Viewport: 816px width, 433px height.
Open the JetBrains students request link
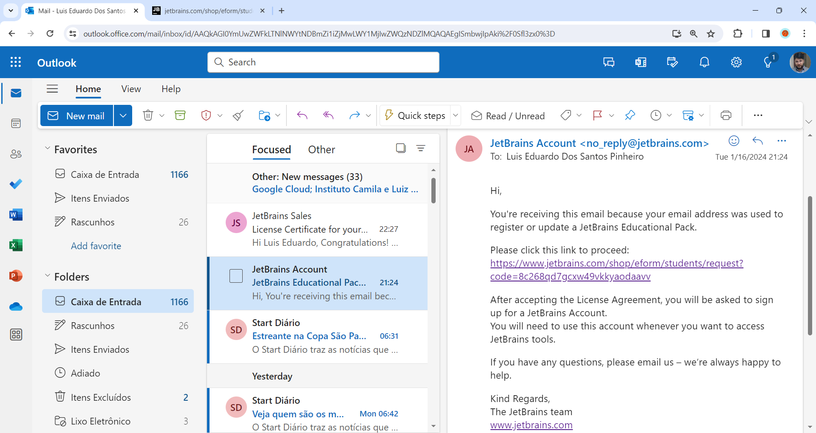click(x=617, y=270)
